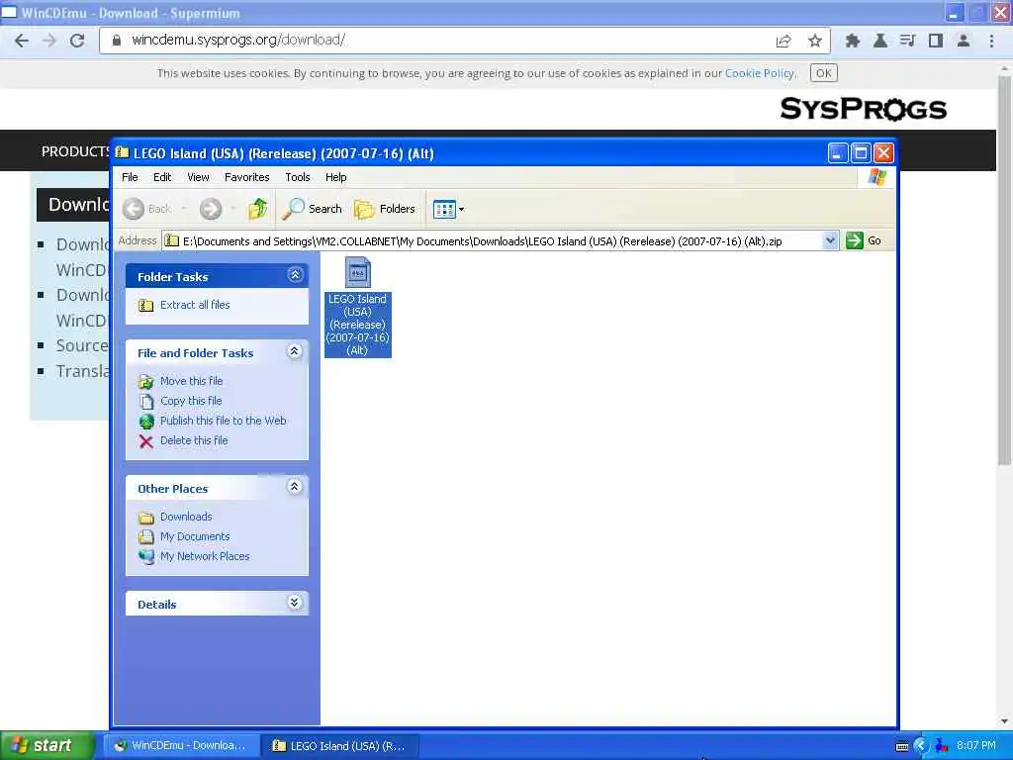
Task: Click the My Network Places icon
Action: (146, 556)
